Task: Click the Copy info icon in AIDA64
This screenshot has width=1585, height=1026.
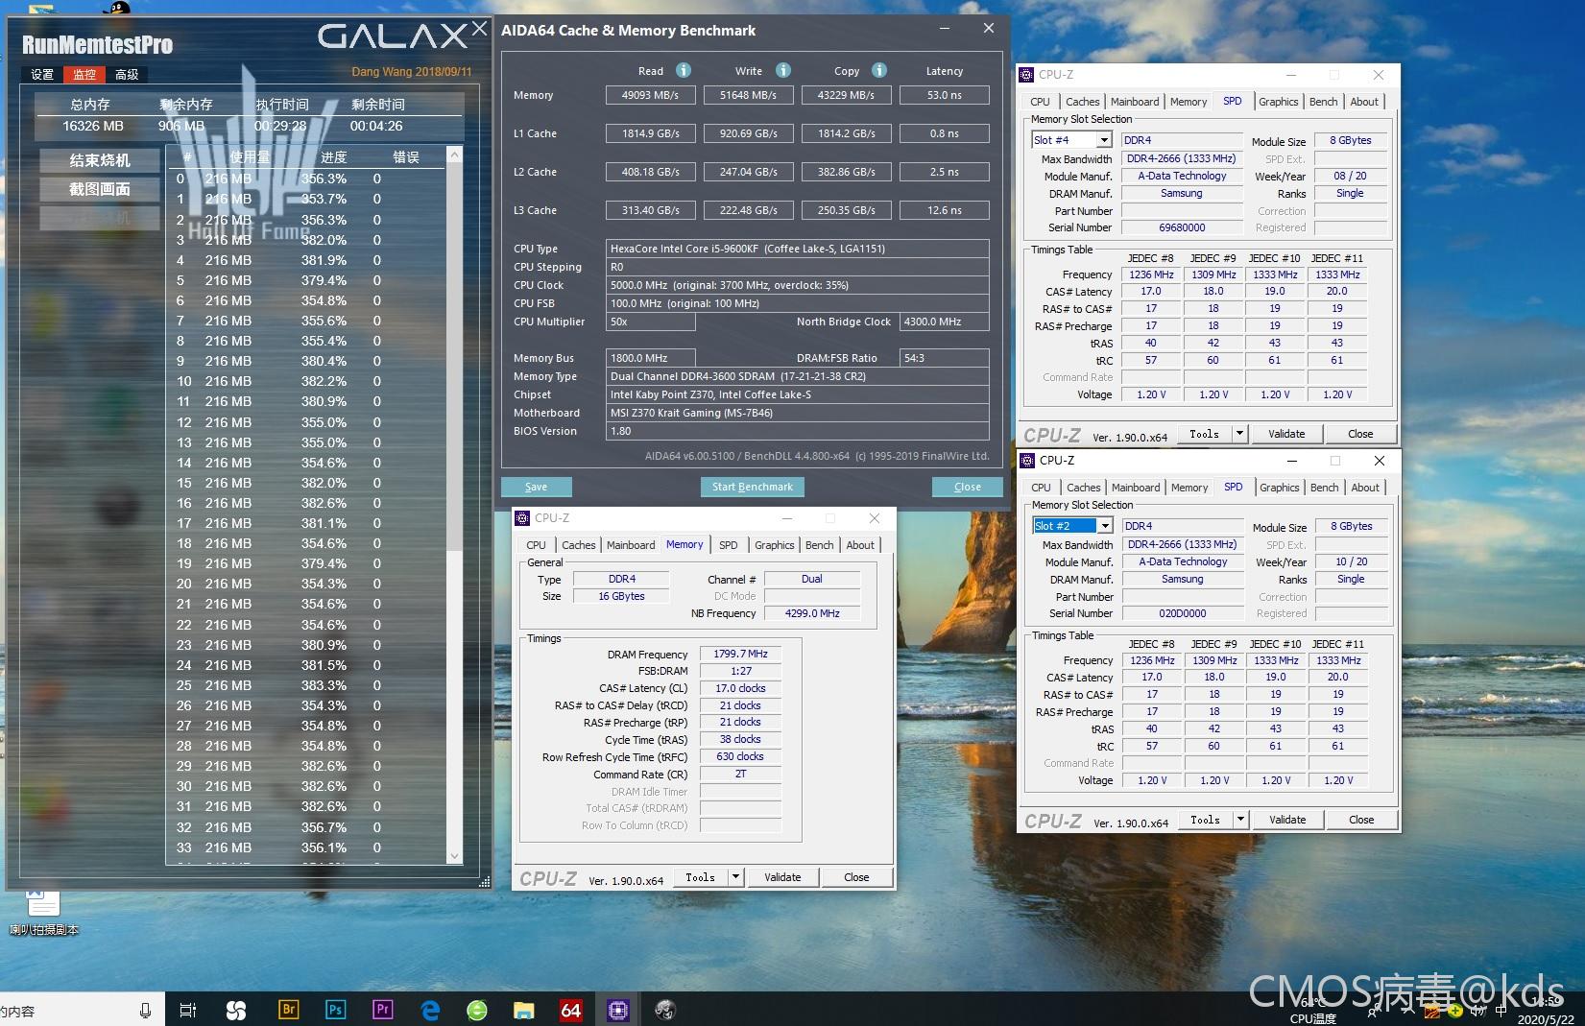Action: 879,70
